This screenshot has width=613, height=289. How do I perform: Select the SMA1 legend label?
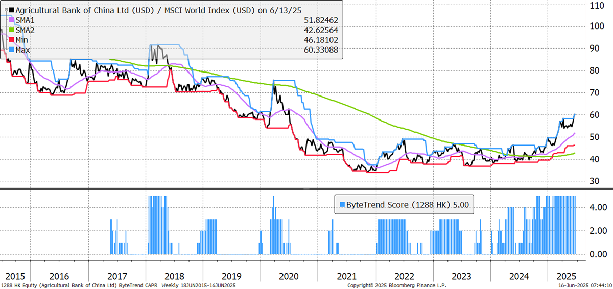(x=25, y=20)
